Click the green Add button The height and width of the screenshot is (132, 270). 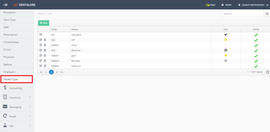44,23
